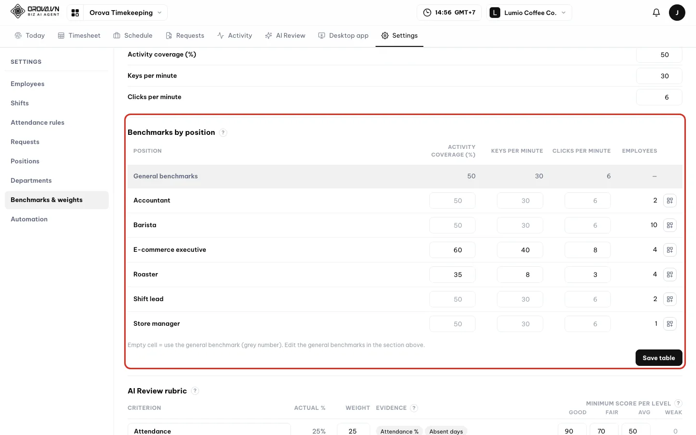Screen dimensions: 696x435
Task: Open the Barista row employees icon
Action: pyautogui.click(x=670, y=225)
